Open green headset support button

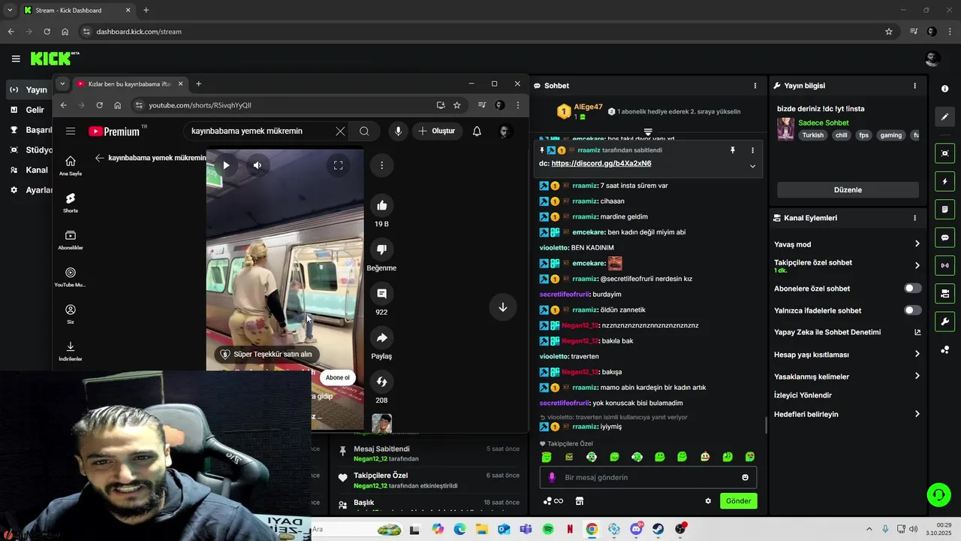tap(938, 494)
